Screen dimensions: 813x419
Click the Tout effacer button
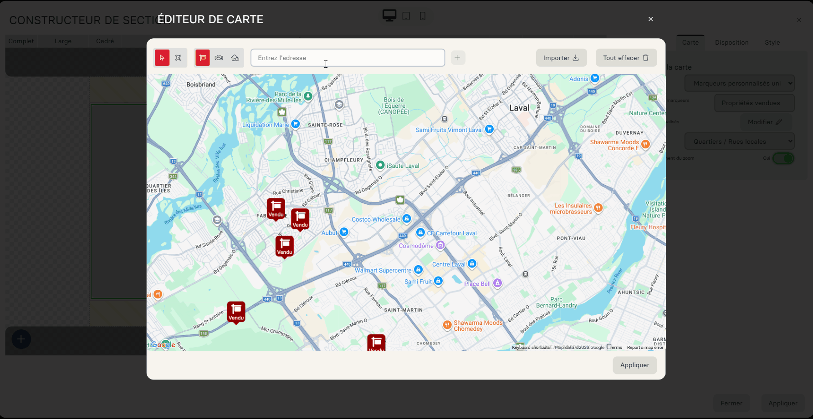point(626,58)
